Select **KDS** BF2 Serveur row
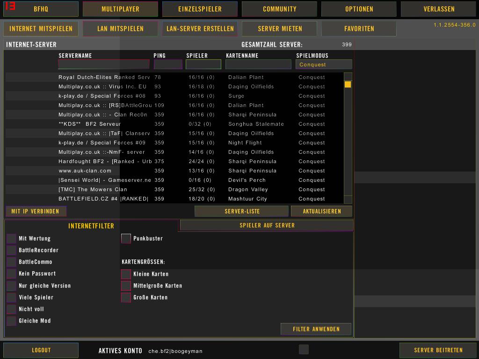The image size is (479, 359). click(174, 124)
